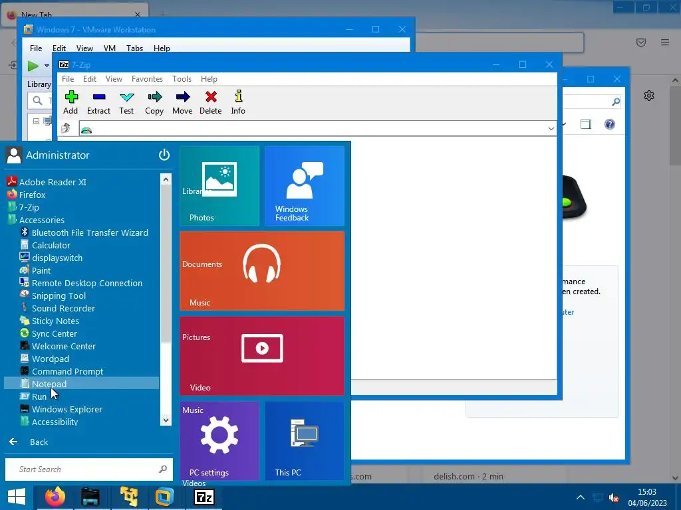Screen dimensions: 681x510
Task: Open the Windows Feedback tile
Action: pos(305,186)
